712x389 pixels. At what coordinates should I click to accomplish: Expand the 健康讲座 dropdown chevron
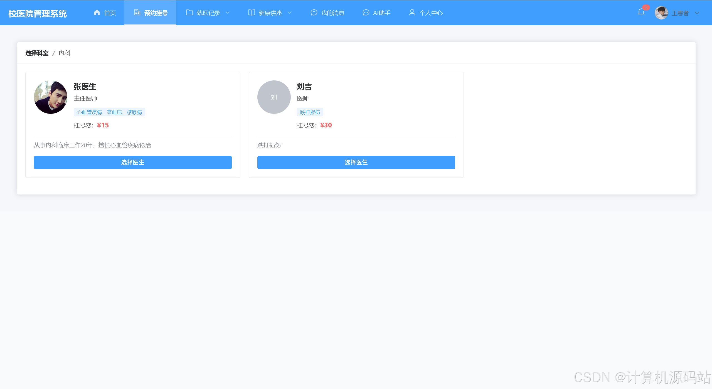(290, 13)
